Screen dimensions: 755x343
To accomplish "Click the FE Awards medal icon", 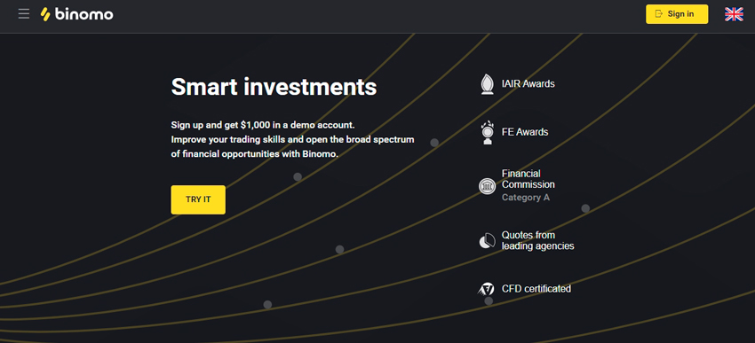I will [488, 133].
